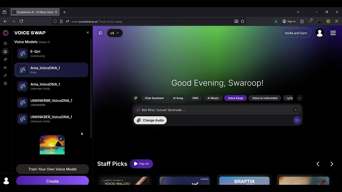Go to next Staff Picks with right arrow

tap(332, 164)
